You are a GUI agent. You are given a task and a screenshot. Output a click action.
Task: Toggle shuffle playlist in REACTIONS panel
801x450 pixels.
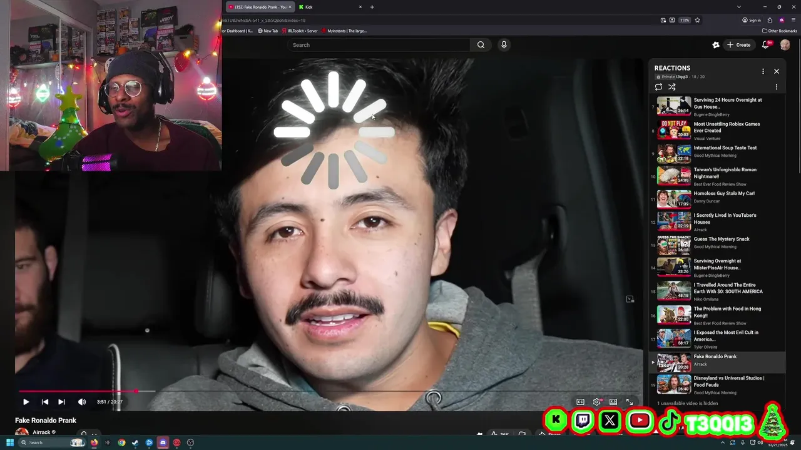coord(671,87)
